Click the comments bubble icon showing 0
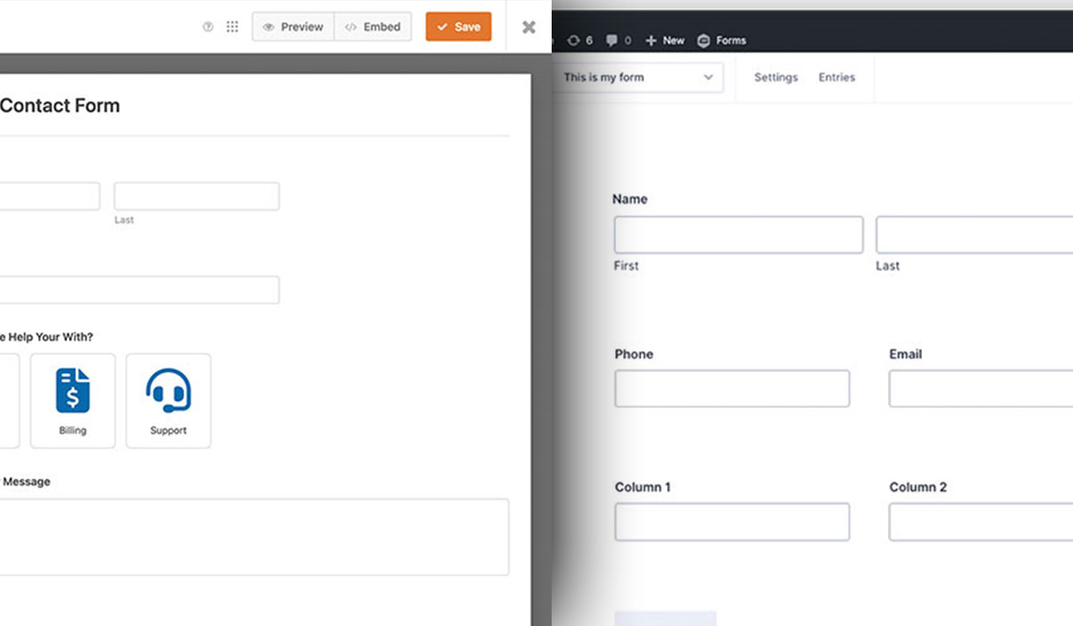 [613, 40]
